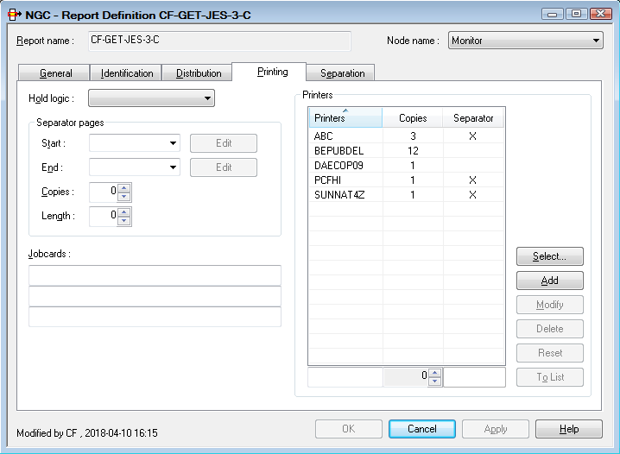Click the separator Copies input field
The image size is (620, 454).
click(104, 192)
